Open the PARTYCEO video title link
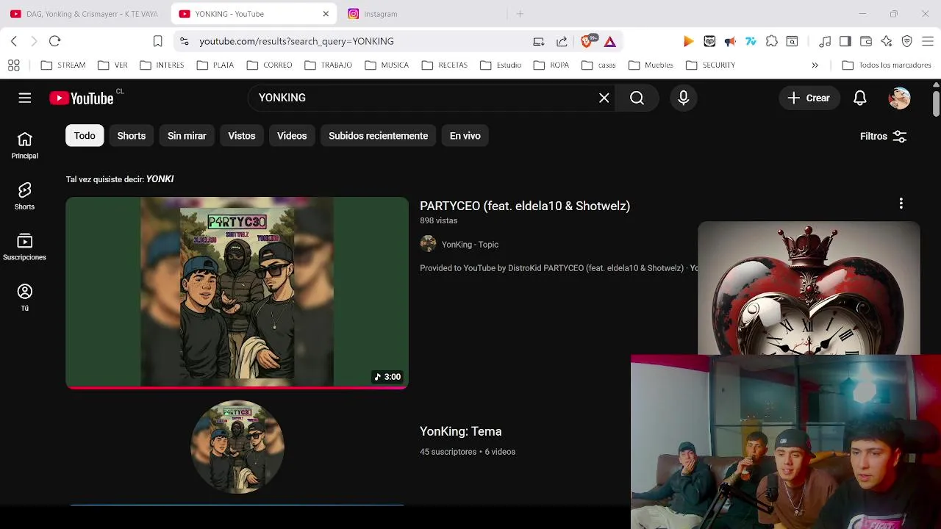 (525, 206)
